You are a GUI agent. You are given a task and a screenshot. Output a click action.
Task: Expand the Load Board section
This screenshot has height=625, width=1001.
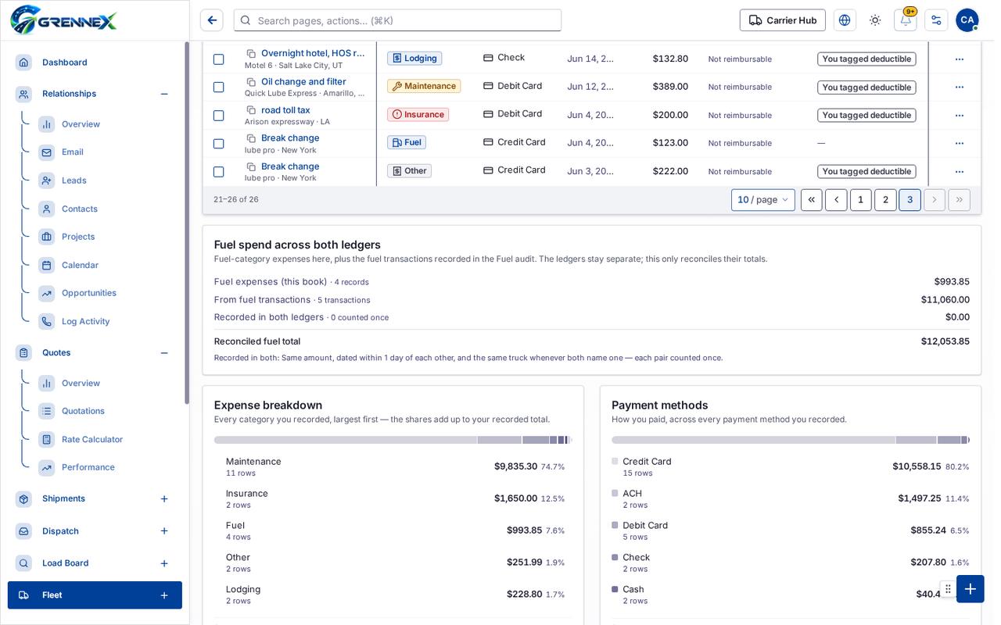[164, 563]
